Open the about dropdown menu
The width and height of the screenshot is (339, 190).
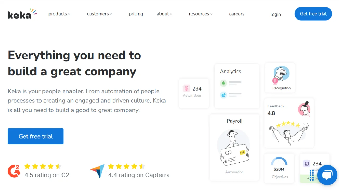pyautogui.click(x=164, y=14)
